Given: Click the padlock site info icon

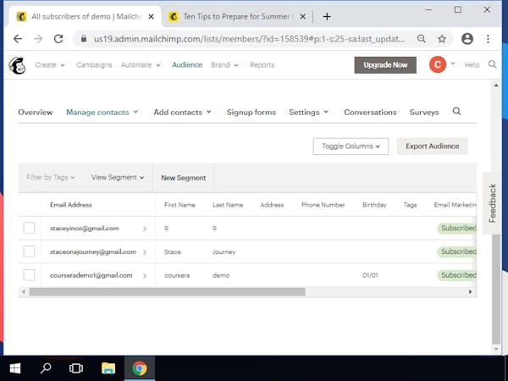Looking at the screenshot, I should [84, 39].
